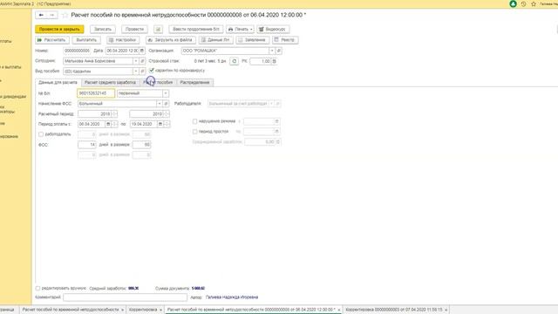
Task: Open the Данные ЛН button
Action: 216,40
